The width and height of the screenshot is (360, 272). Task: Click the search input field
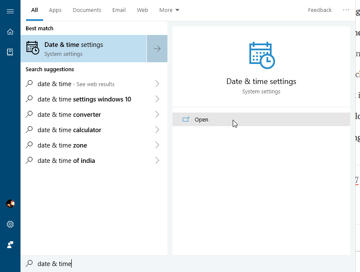click(x=188, y=263)
